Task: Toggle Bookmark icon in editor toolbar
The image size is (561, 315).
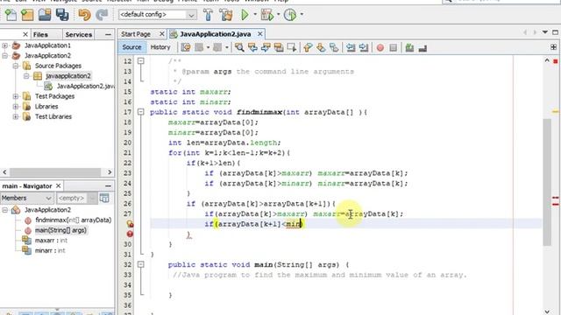Action: pyautogui.click(x=334, y=47)
